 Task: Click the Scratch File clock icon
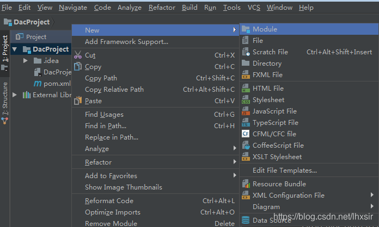tap(246, 52)
